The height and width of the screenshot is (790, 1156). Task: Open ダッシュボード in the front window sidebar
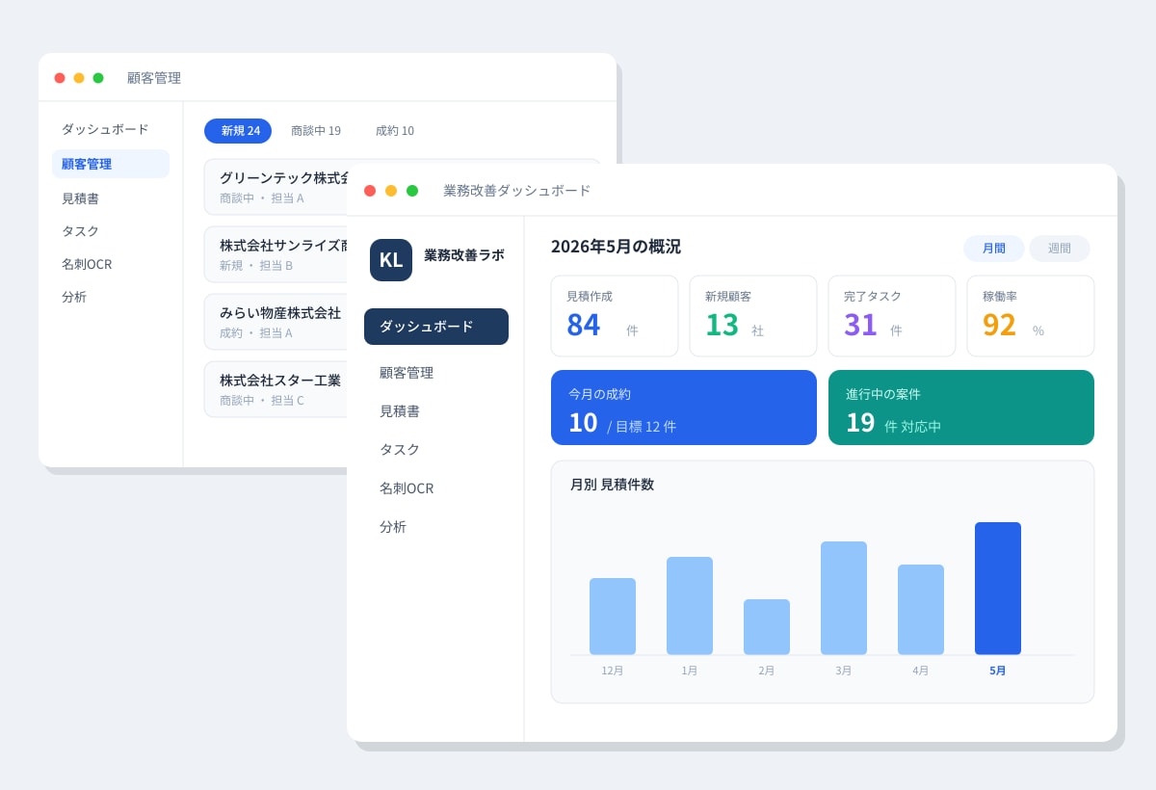(x=436, y=327)
